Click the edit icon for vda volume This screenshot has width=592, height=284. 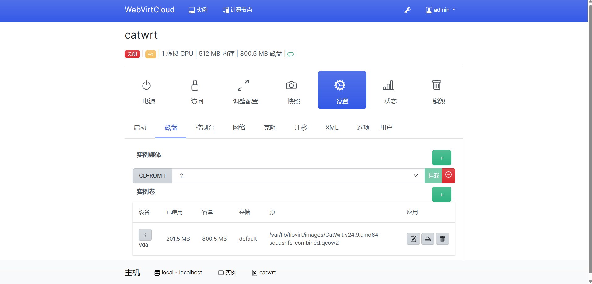pos(413,239)
